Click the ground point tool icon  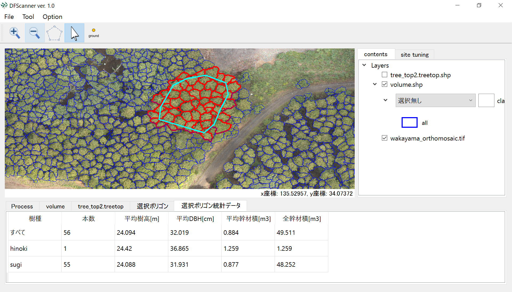[94, 32]
